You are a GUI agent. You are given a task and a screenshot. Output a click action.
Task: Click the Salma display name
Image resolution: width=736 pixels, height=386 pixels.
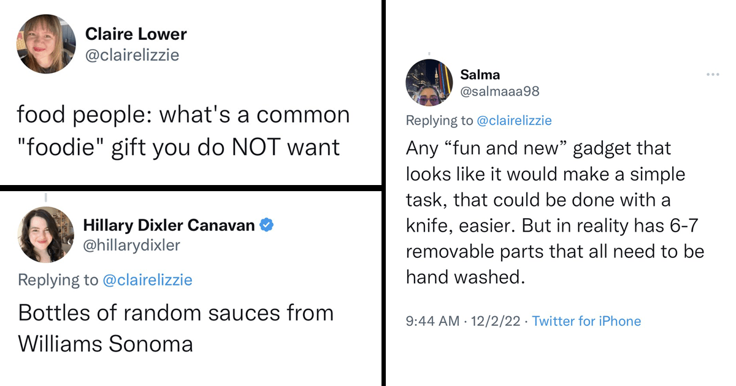[480, 75]
